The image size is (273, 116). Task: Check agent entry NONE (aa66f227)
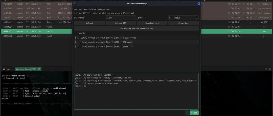point(136,47)
